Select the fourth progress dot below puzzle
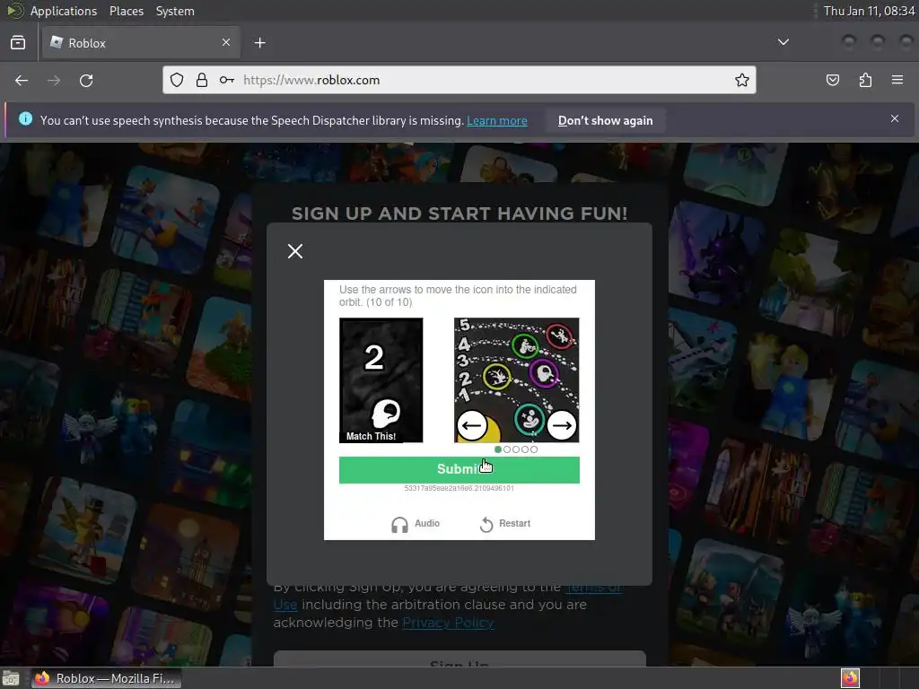Image resolution: width=919 pixels, height=689 pixels. click(x=524, y=449)
